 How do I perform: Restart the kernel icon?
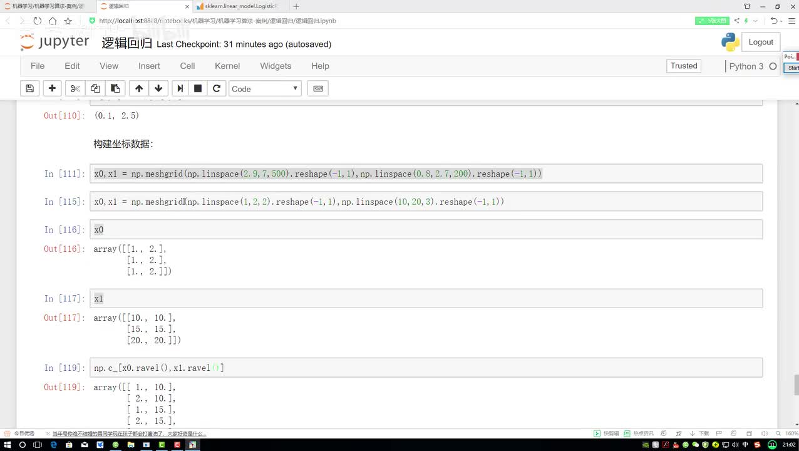point(217,88)
